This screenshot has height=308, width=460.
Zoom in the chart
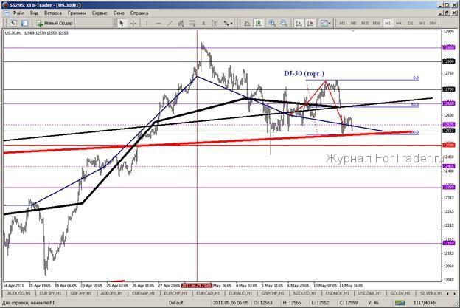[x=272, y=23]
